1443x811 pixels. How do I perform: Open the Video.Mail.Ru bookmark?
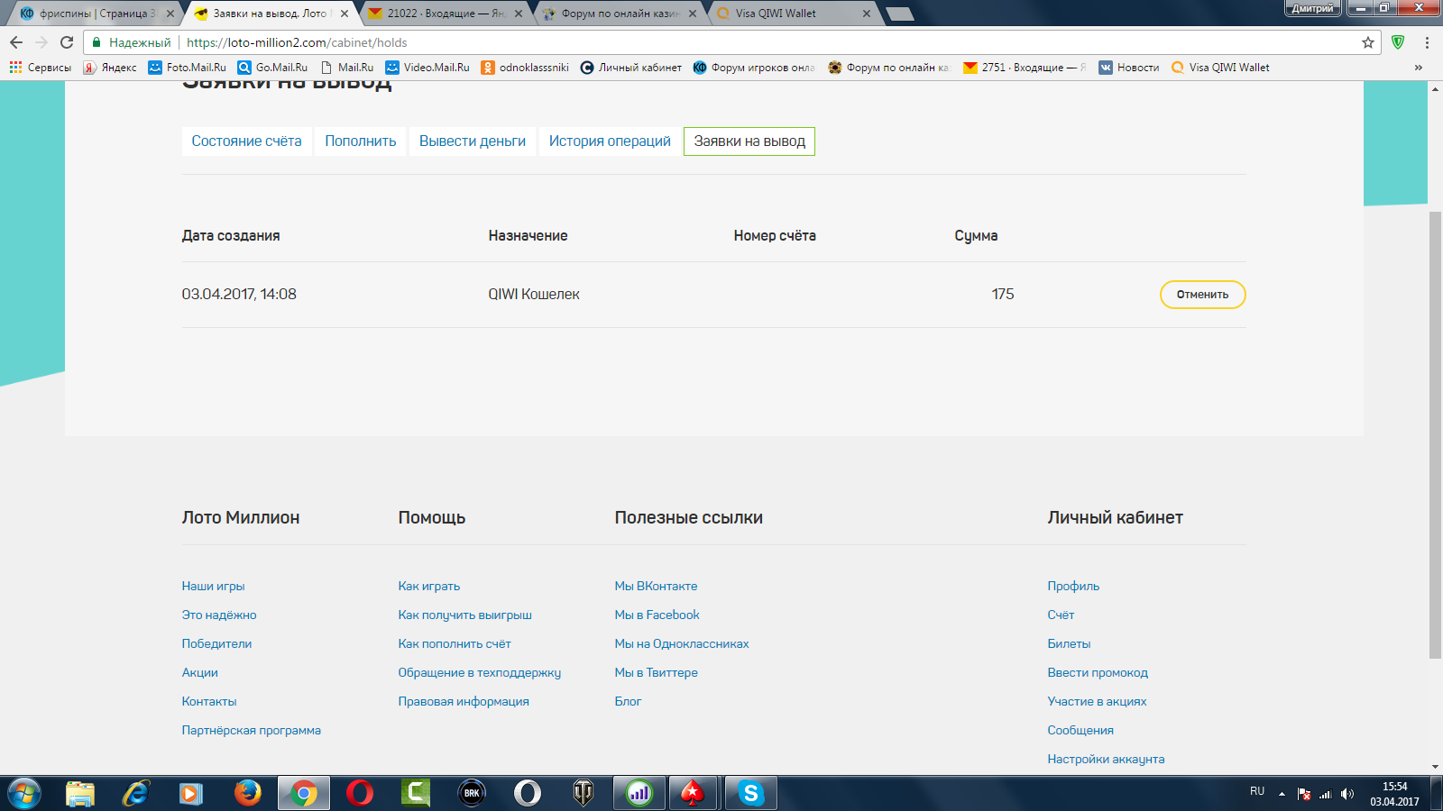[427, 68]
